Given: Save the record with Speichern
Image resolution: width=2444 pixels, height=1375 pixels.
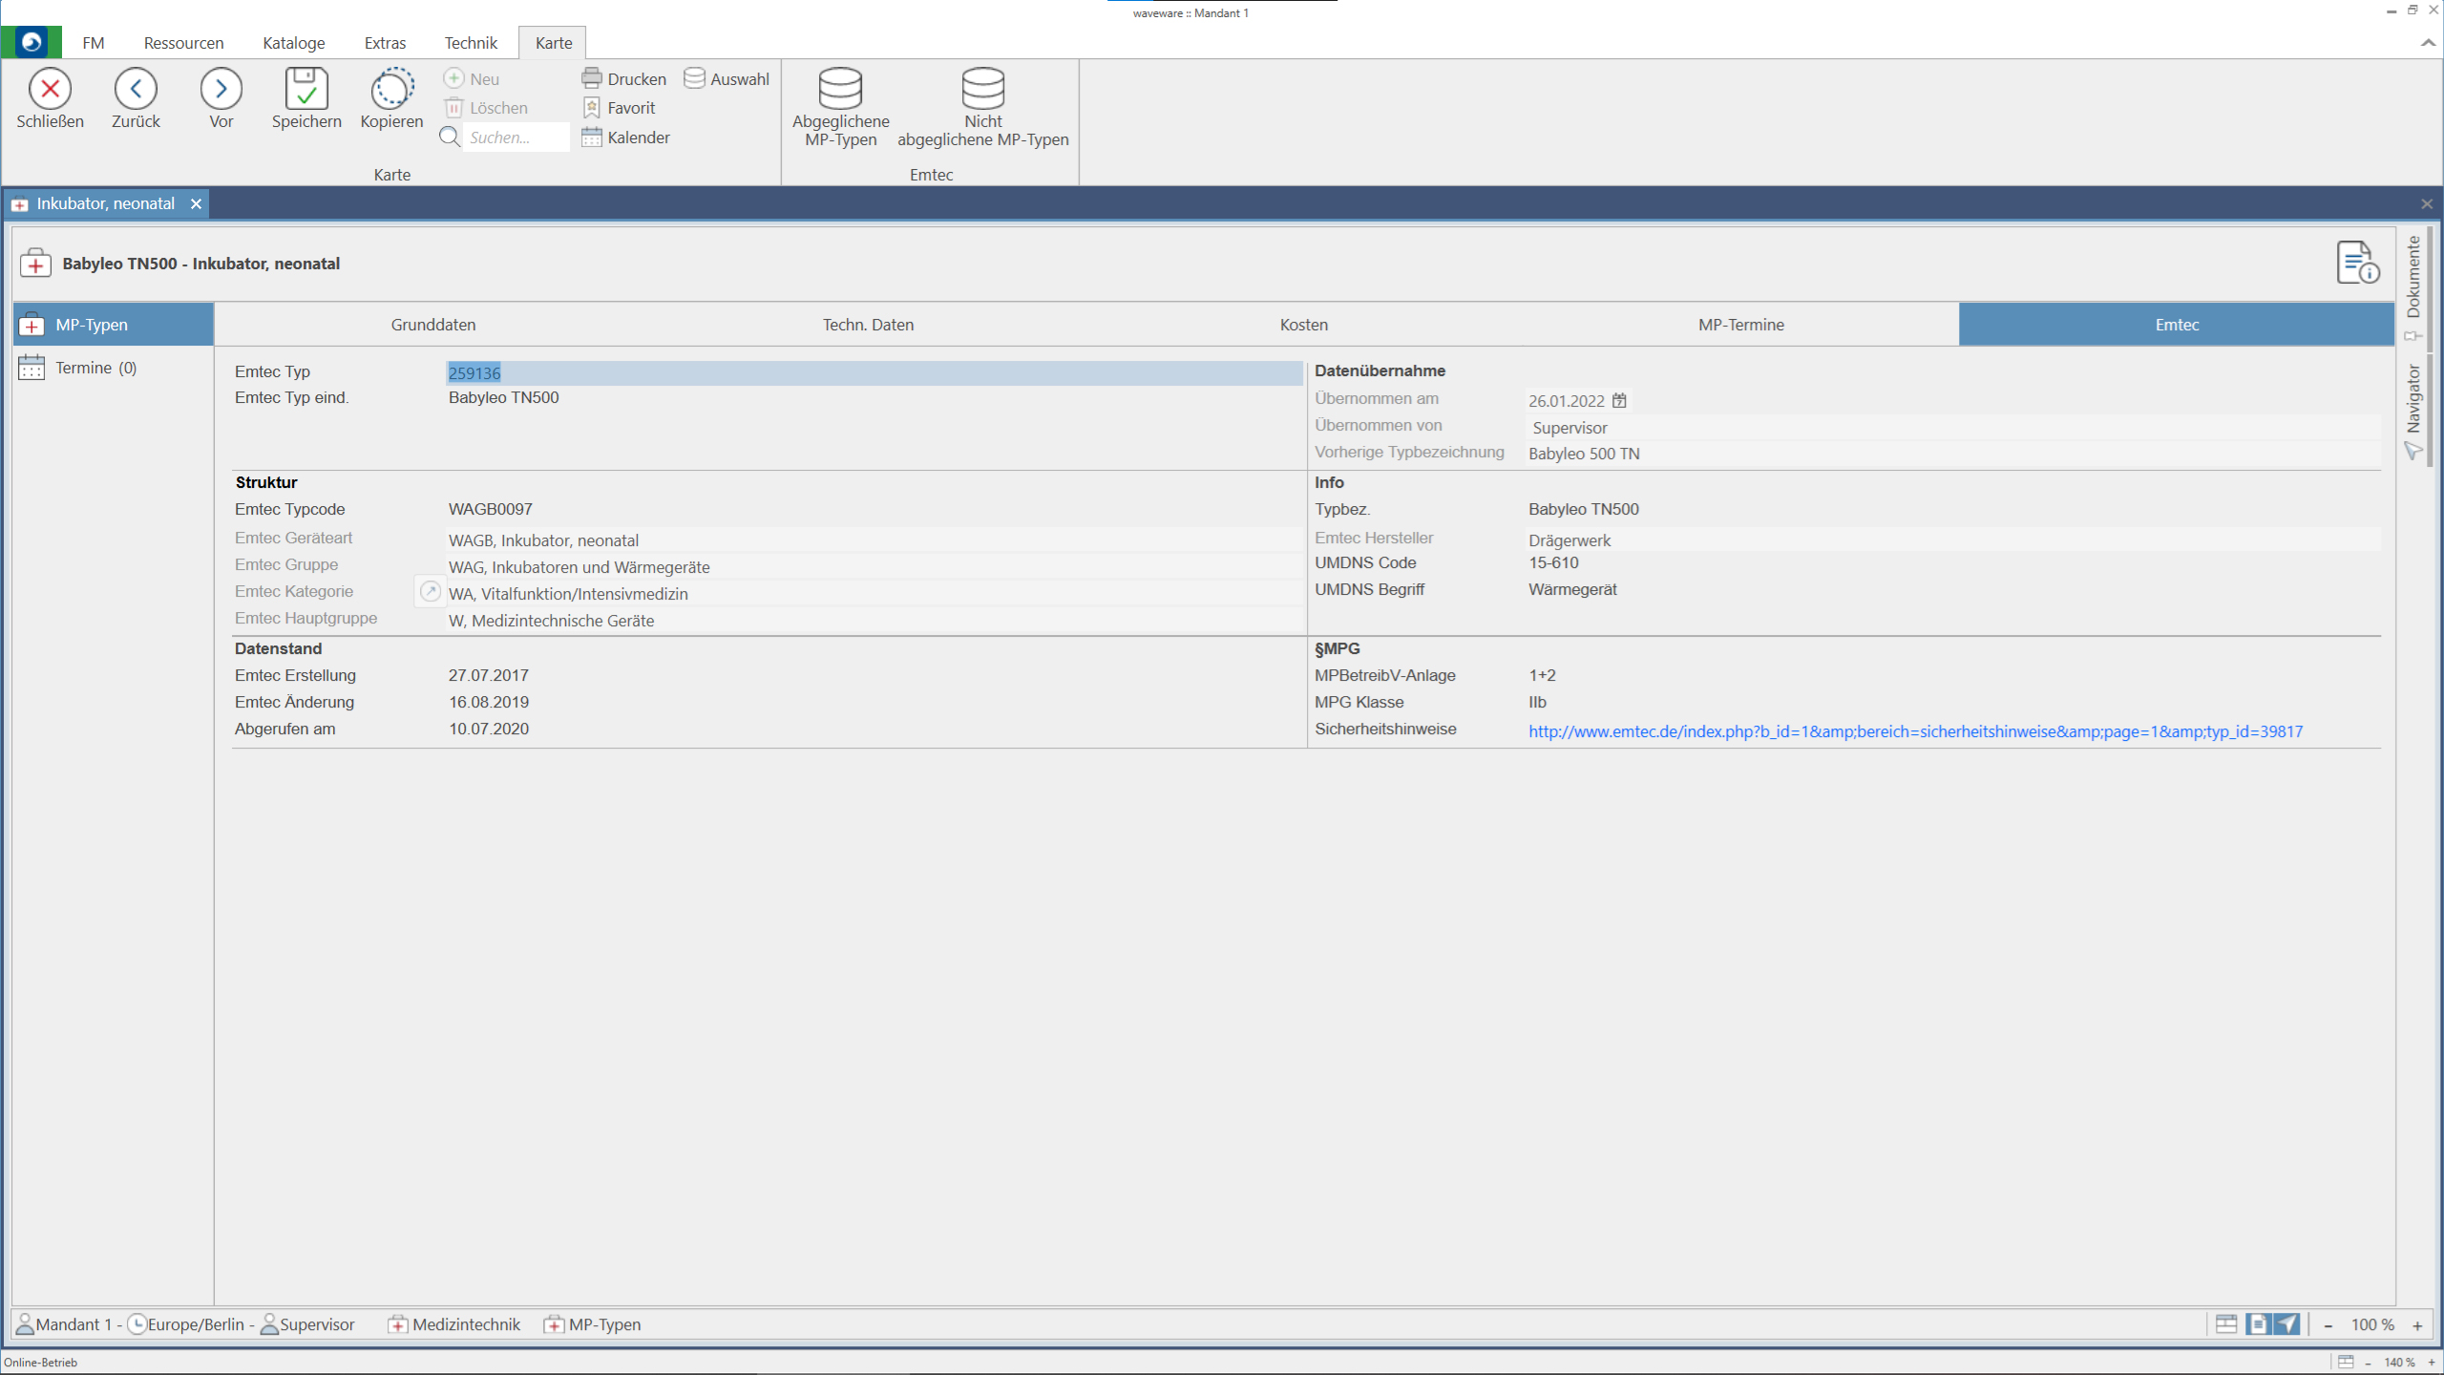Looking at the screenshot, I should [305, 89].
